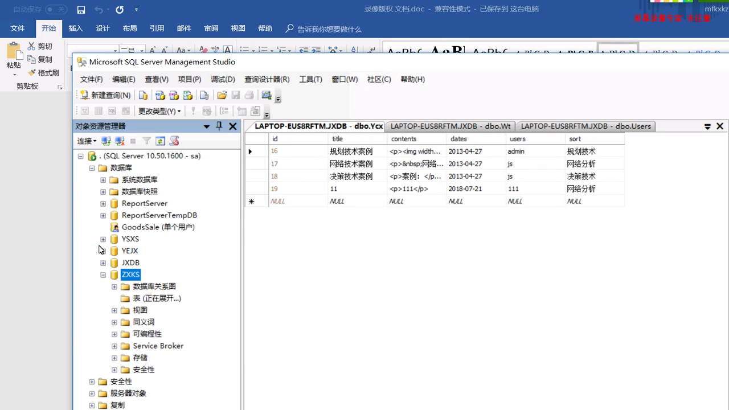The width and height of the screenshot is (729, 410).
Task: Click the 格式刷 (Format Painter) button in Word
Action: [x=43, y=73]
